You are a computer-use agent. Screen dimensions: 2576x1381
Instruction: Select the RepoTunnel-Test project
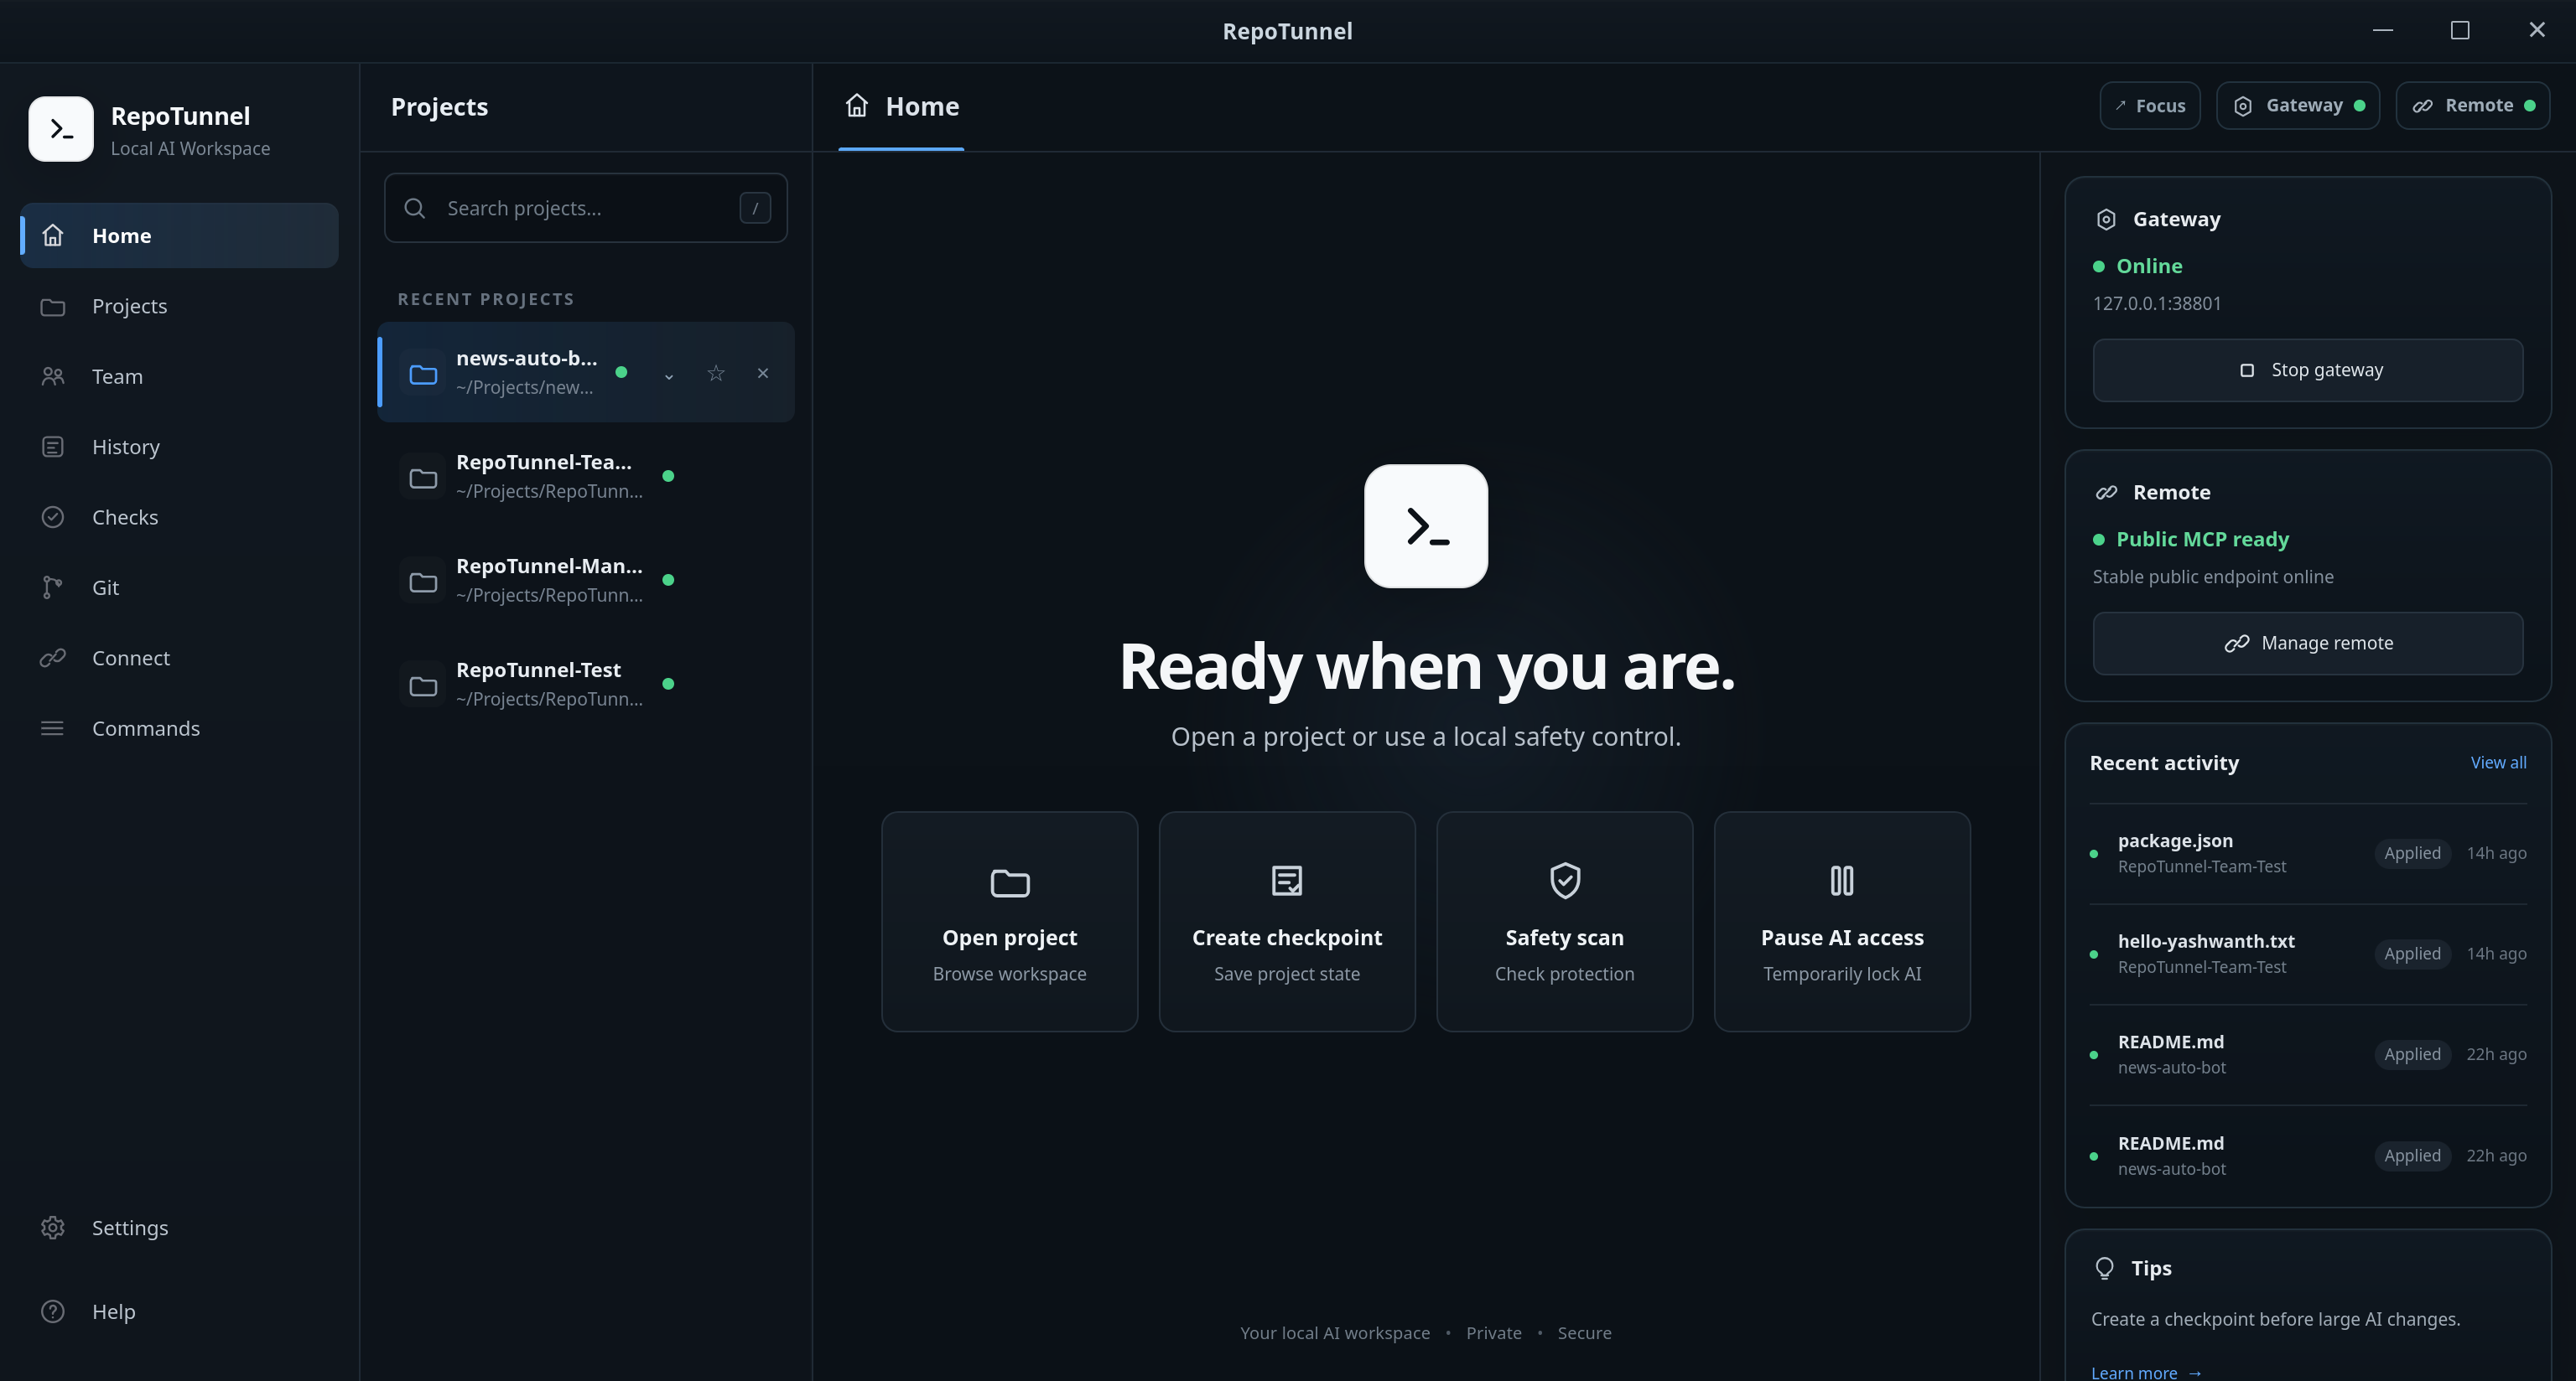[x=586, y=685]
